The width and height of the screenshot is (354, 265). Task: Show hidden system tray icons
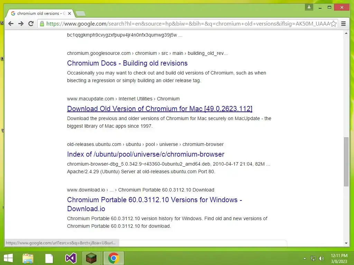(305, 258)
